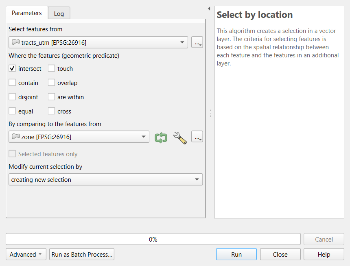Image resolution: width=350 pixels, height=266 pixels.
Task: Enable the are within predicate checkbox
Action: (x=51, y=97)
